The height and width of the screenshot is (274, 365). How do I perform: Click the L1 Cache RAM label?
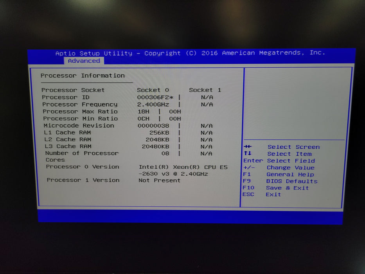click(68, 132)
